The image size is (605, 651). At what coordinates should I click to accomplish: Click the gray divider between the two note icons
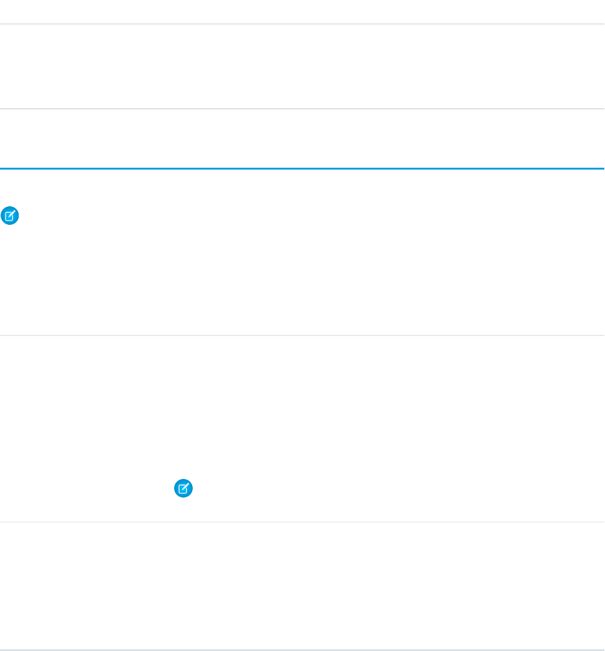[x=302, y=336]
